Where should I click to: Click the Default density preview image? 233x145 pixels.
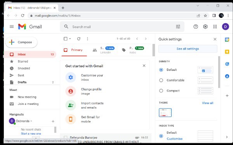205,70
